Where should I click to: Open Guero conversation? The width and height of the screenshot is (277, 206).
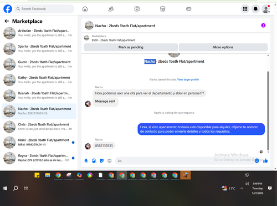click(39, 64)
